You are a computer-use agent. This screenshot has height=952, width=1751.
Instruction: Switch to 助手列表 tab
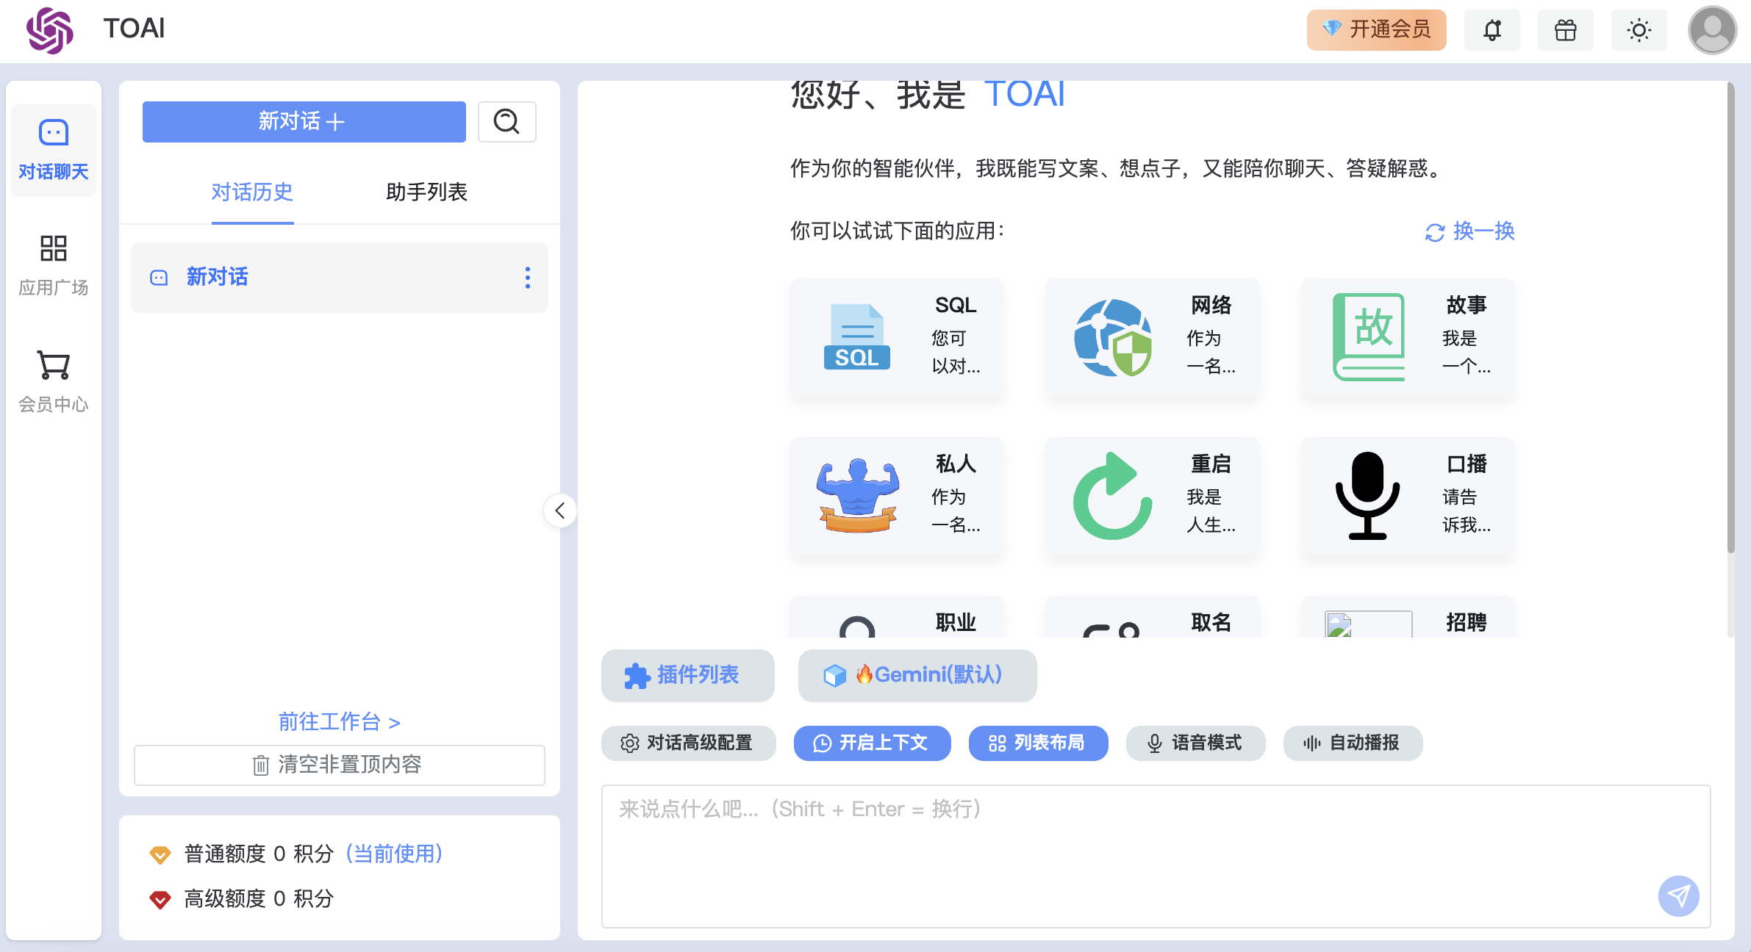(x=426, y=192)
